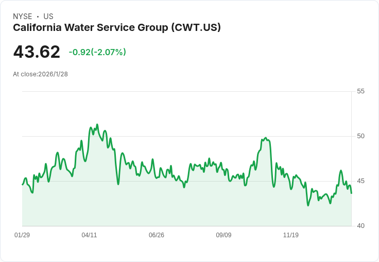The height and width of the screenshot is (262, 379).
Task: Click the 01/29 date axis label
Action: 22,235
